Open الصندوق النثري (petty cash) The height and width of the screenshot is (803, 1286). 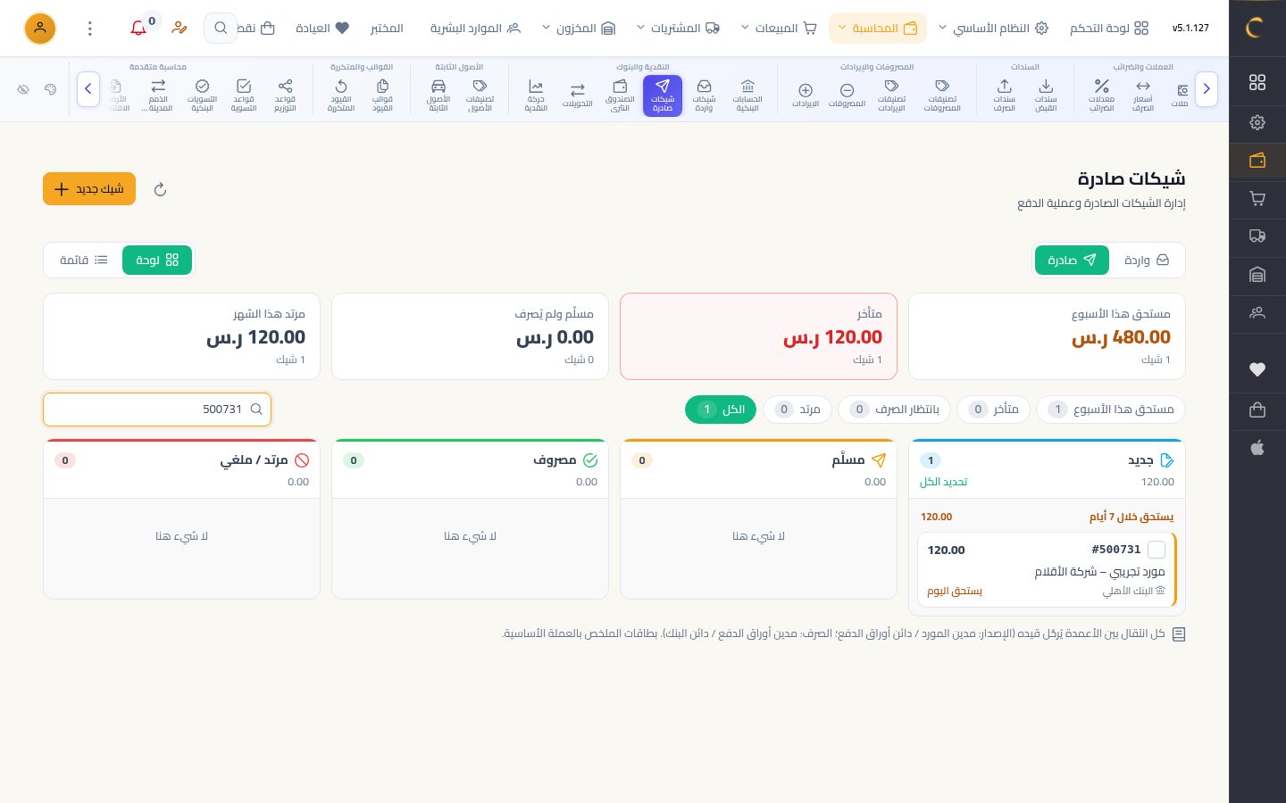[620, 95]
